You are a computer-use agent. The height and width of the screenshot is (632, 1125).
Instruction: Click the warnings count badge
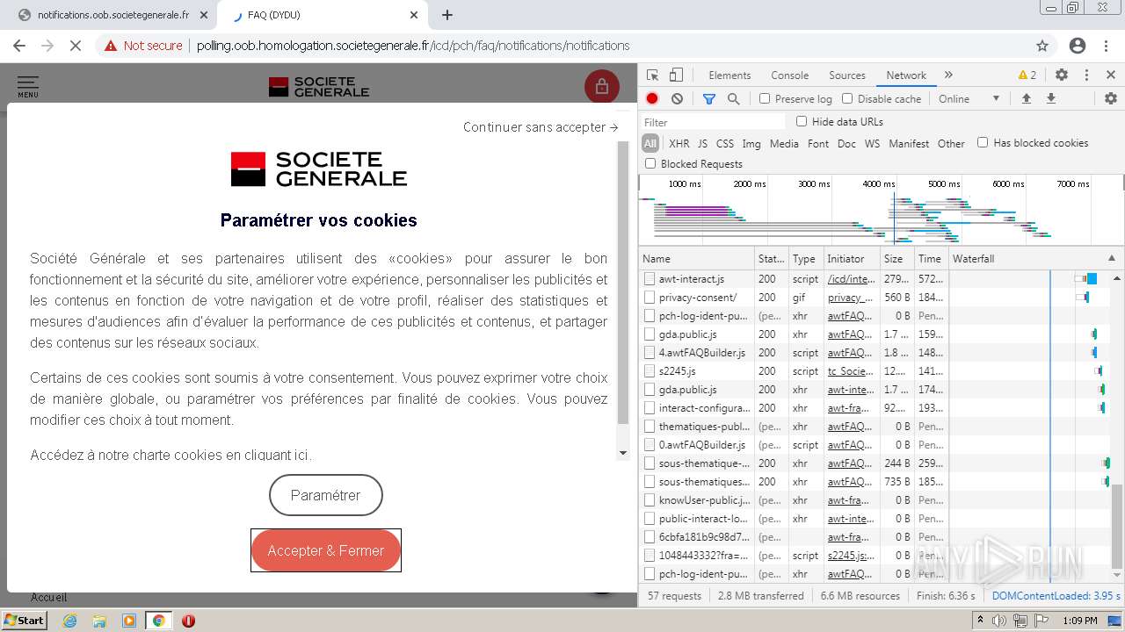point(1027,75)
